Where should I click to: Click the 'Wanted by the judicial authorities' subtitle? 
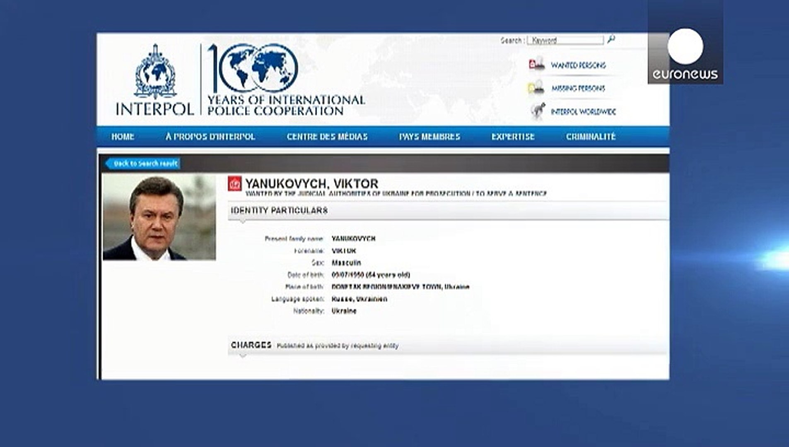[396, 193]
